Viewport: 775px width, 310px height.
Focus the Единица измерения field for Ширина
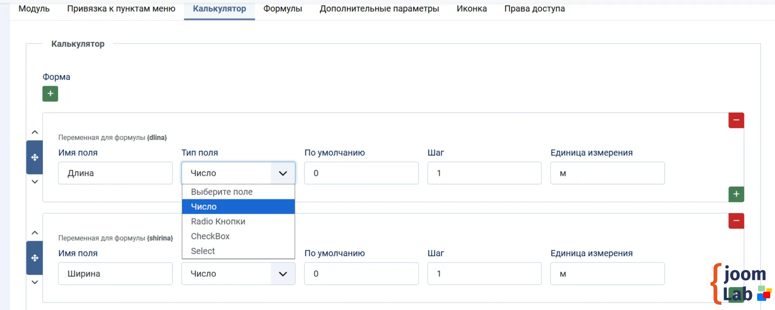607,273
